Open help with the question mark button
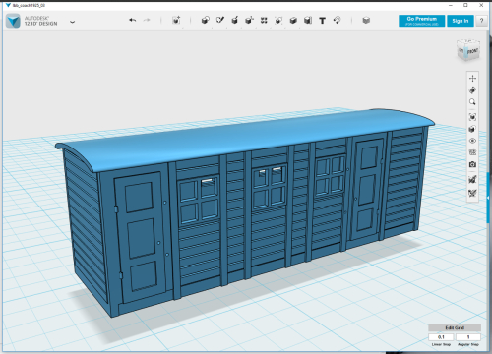This screenshot has height=354, width=492. pyautogui.click(x=481, y=21)
